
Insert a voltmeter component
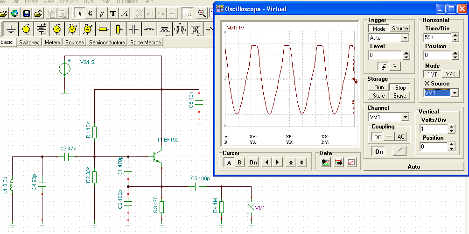[x=72, y=29]
